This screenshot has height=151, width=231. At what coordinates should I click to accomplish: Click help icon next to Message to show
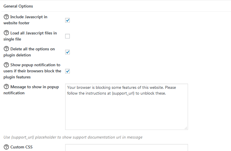point(6,87)
